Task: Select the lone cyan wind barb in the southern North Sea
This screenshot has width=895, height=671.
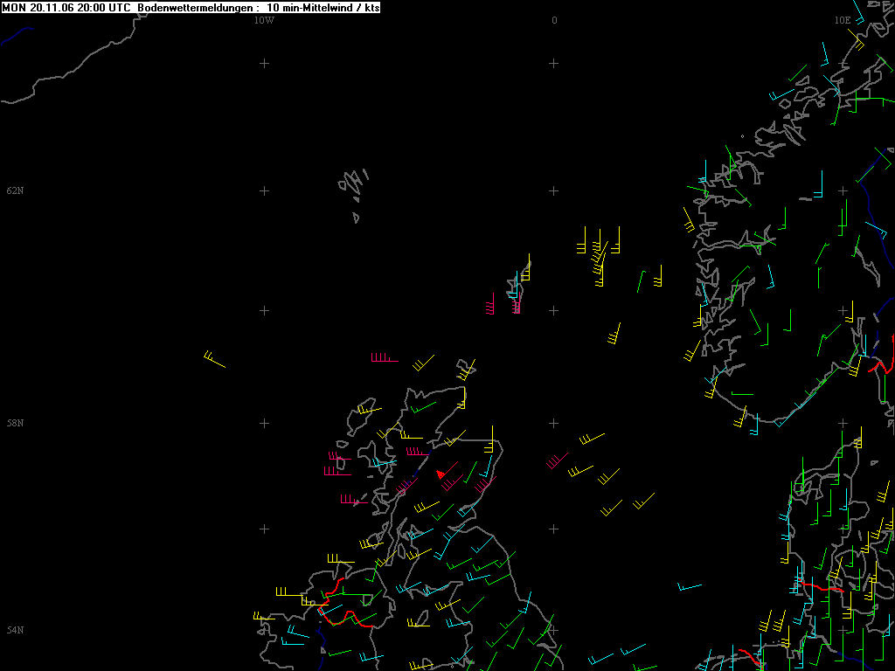Action: tap(689, 586)
